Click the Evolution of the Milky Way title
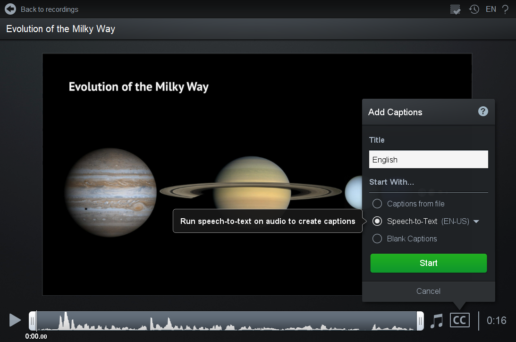The image size is (516, 342). (x=60, y=29)
